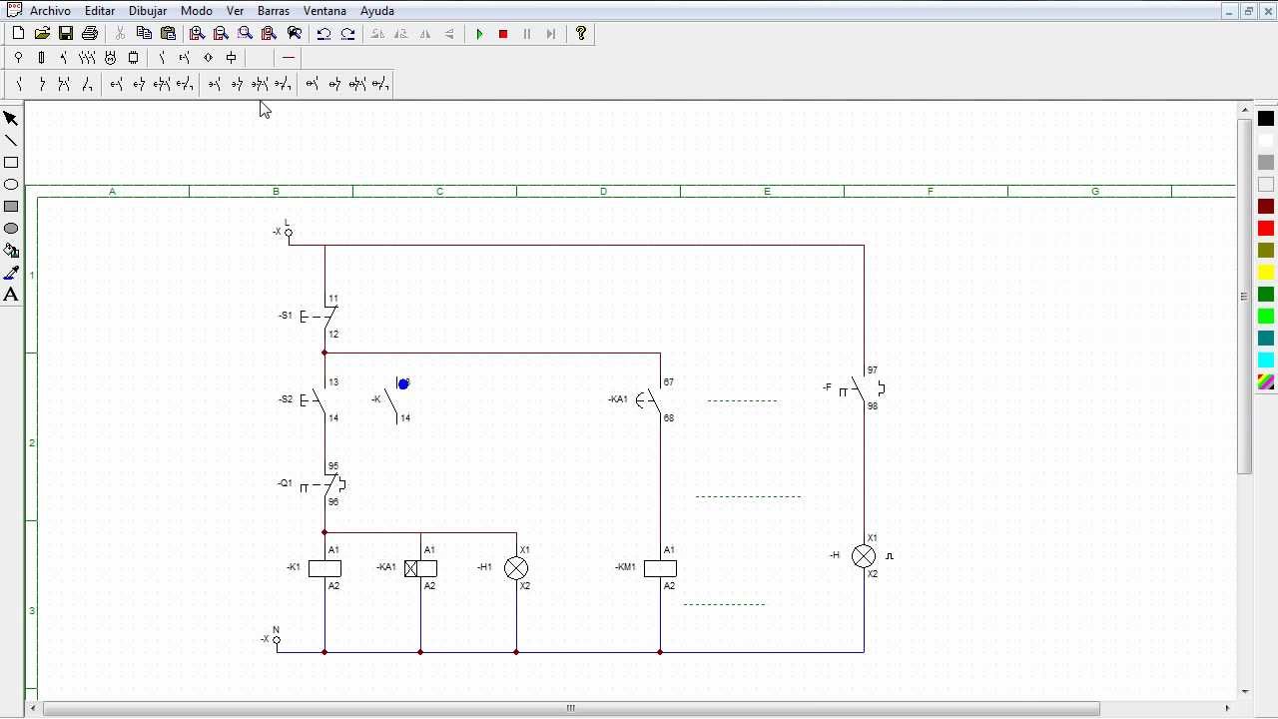The image size is (1278, 719).
Task: Select the -KA1 timer coil in schematic
Action: click(x=420, y=568)
